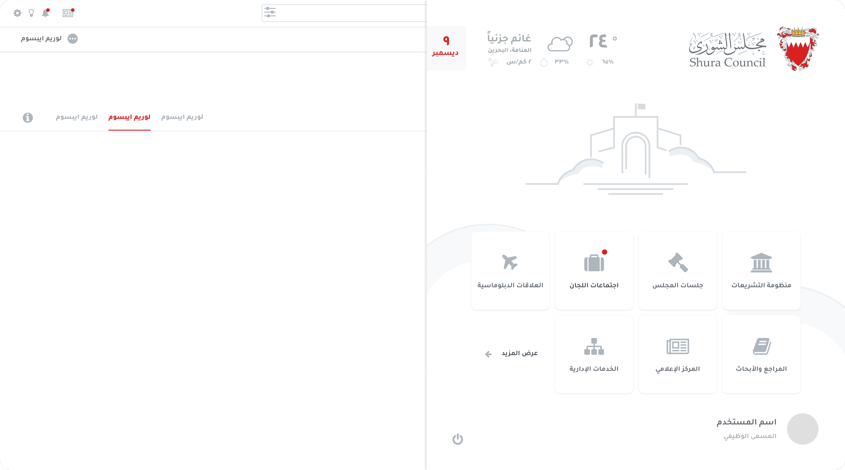Screen dimensions: 845x470
Task: Click the filter sliders icon in search bar
Action: click(x=270, y=12)
